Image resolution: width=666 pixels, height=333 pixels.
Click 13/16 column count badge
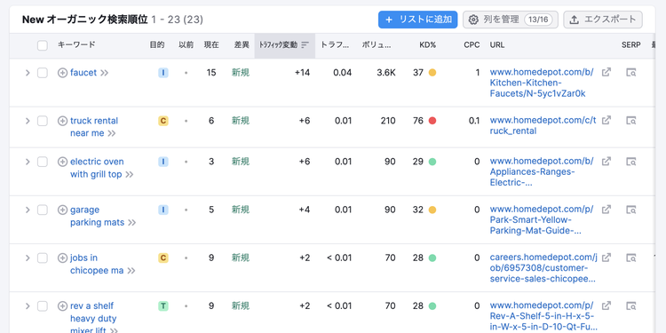538,20
